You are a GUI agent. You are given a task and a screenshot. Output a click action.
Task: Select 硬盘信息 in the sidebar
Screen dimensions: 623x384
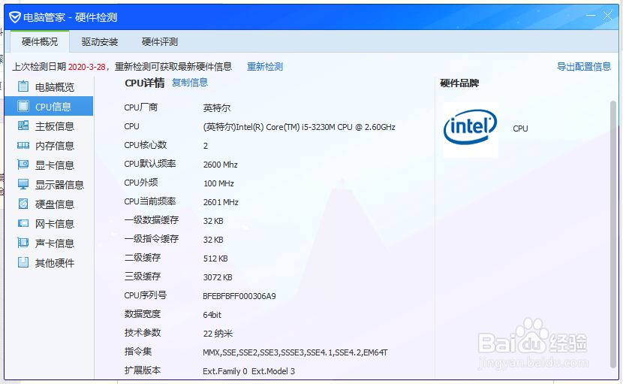coord(49,204)
